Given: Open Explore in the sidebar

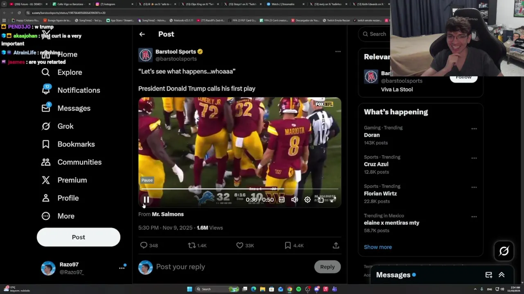Looking at the screenshot, I should point(62,72).
